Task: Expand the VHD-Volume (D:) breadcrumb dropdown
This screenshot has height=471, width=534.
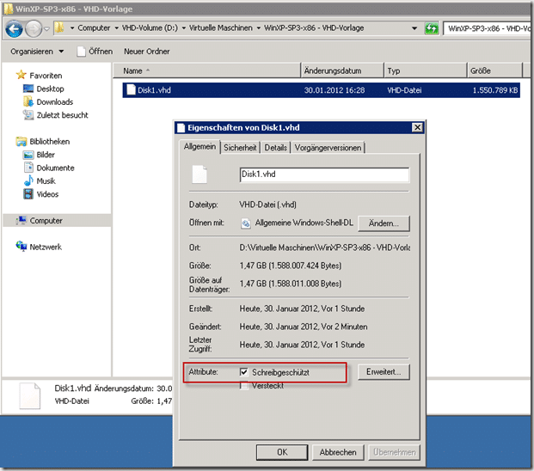Action: coord(184,28)
